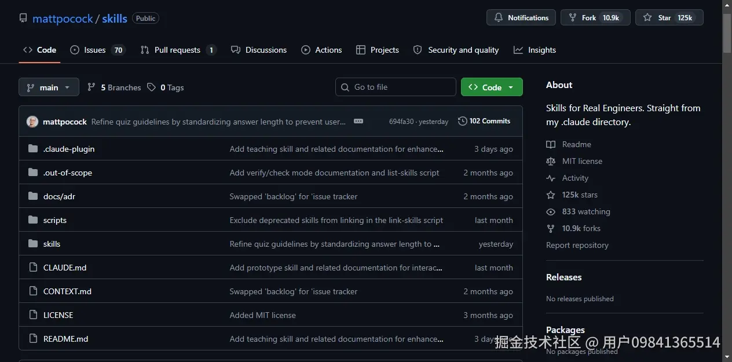Open the 102 Commits link
Image resolution: width=732 pixels, height=362 pixels.
[484, 121]
